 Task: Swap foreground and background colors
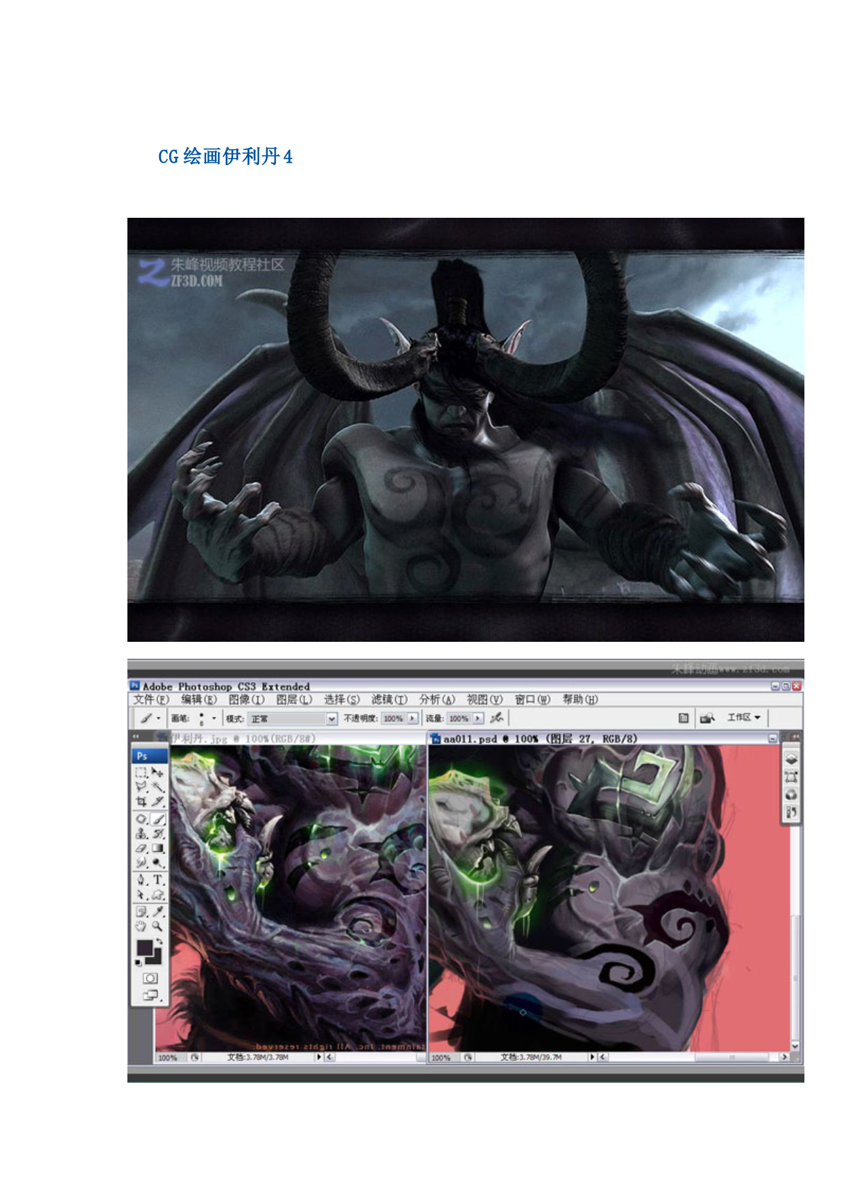(x=159, y=940)
